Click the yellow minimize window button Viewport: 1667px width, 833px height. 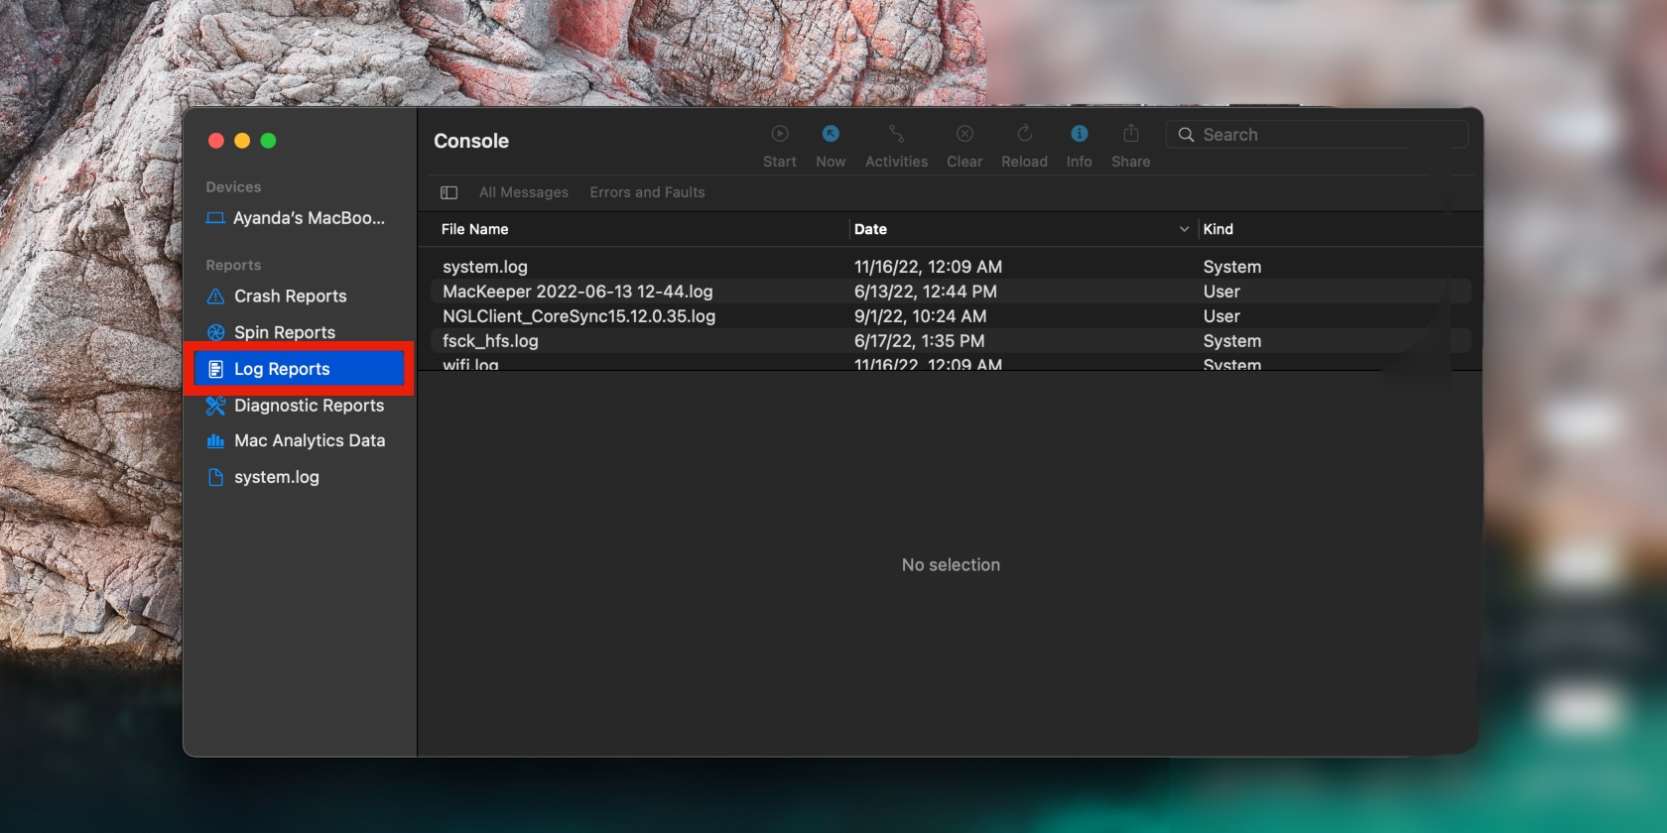(242, 141)
